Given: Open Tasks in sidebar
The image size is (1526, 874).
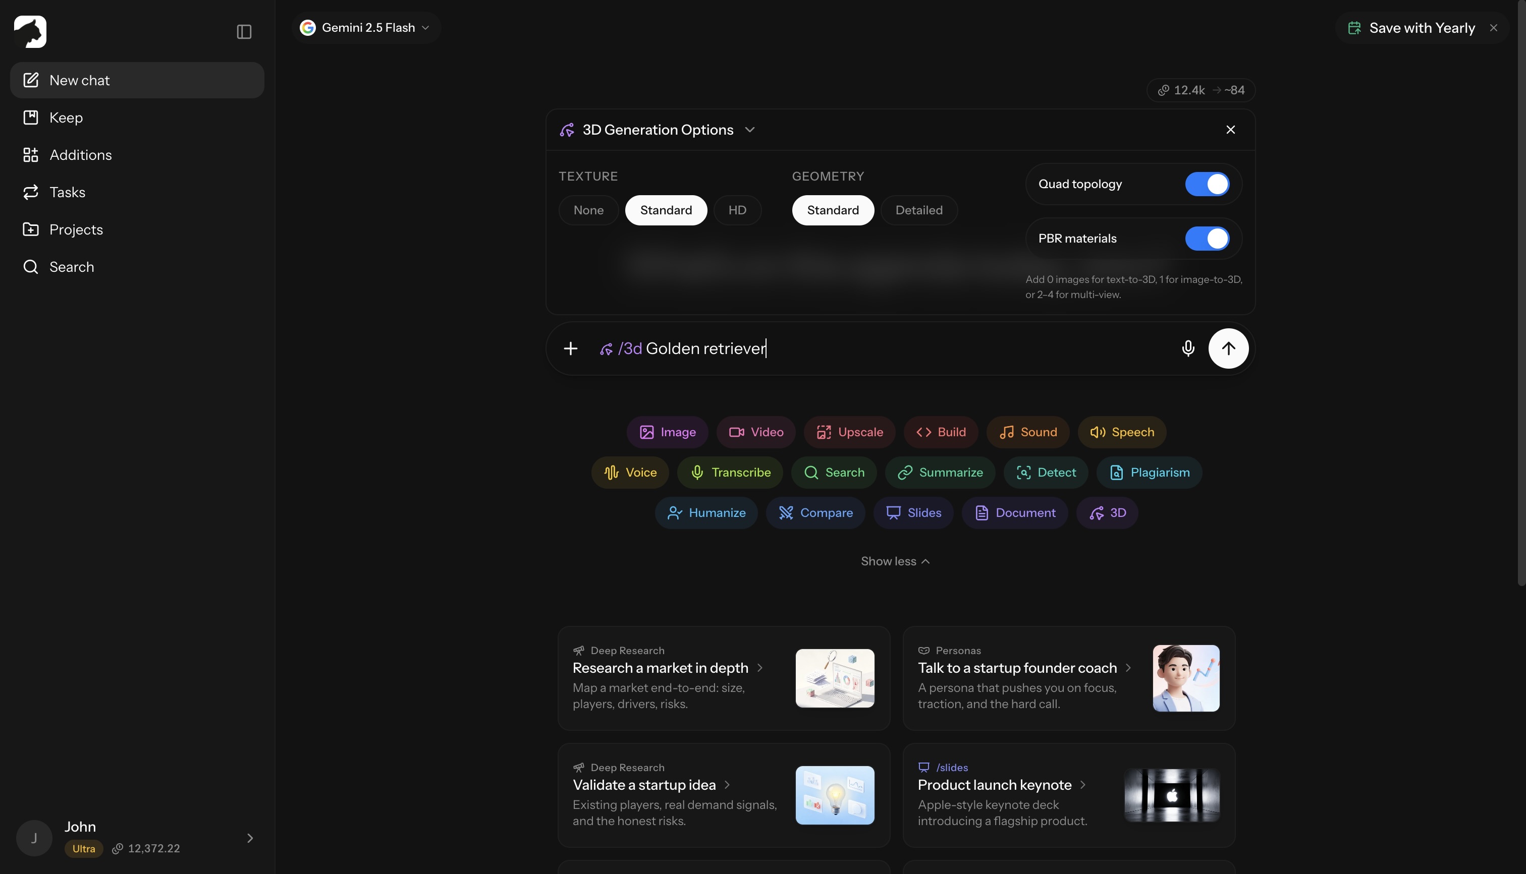Looking at the screenshot, I should [x=137, y=192].
